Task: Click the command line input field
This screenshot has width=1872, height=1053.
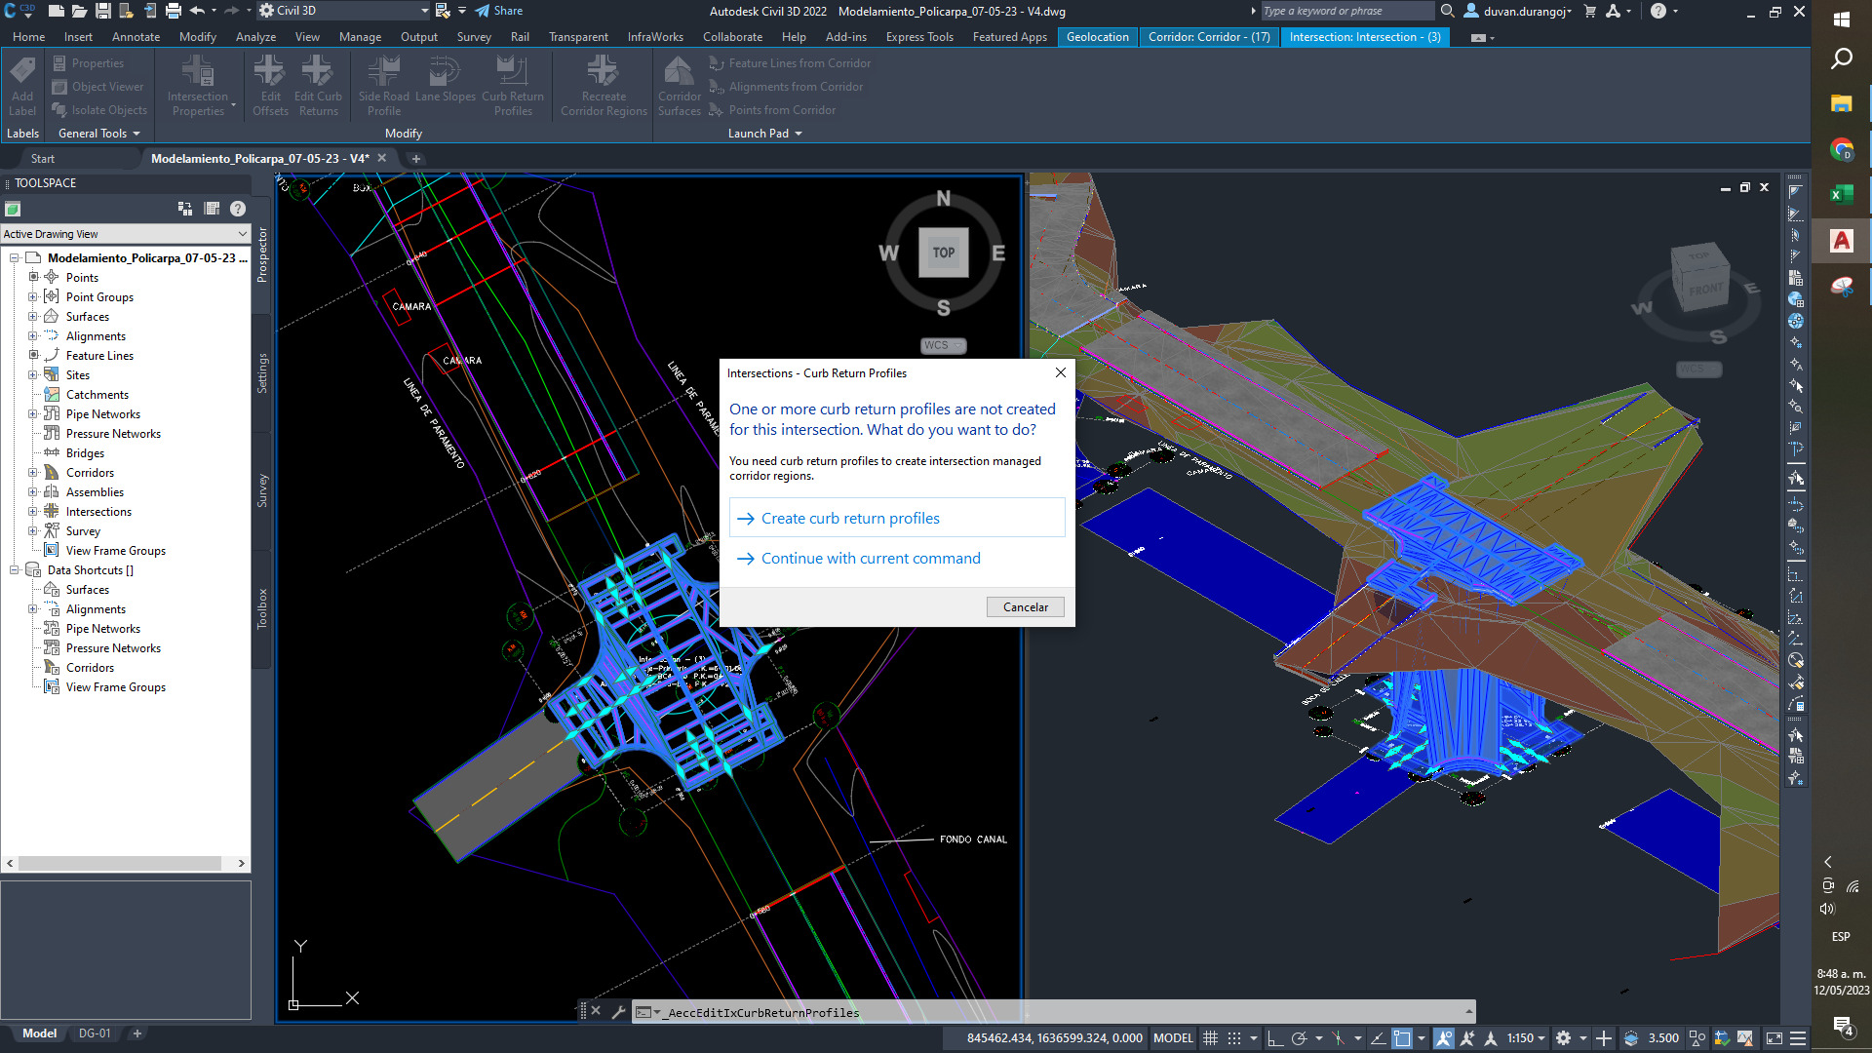Action: click(975, 1012)
